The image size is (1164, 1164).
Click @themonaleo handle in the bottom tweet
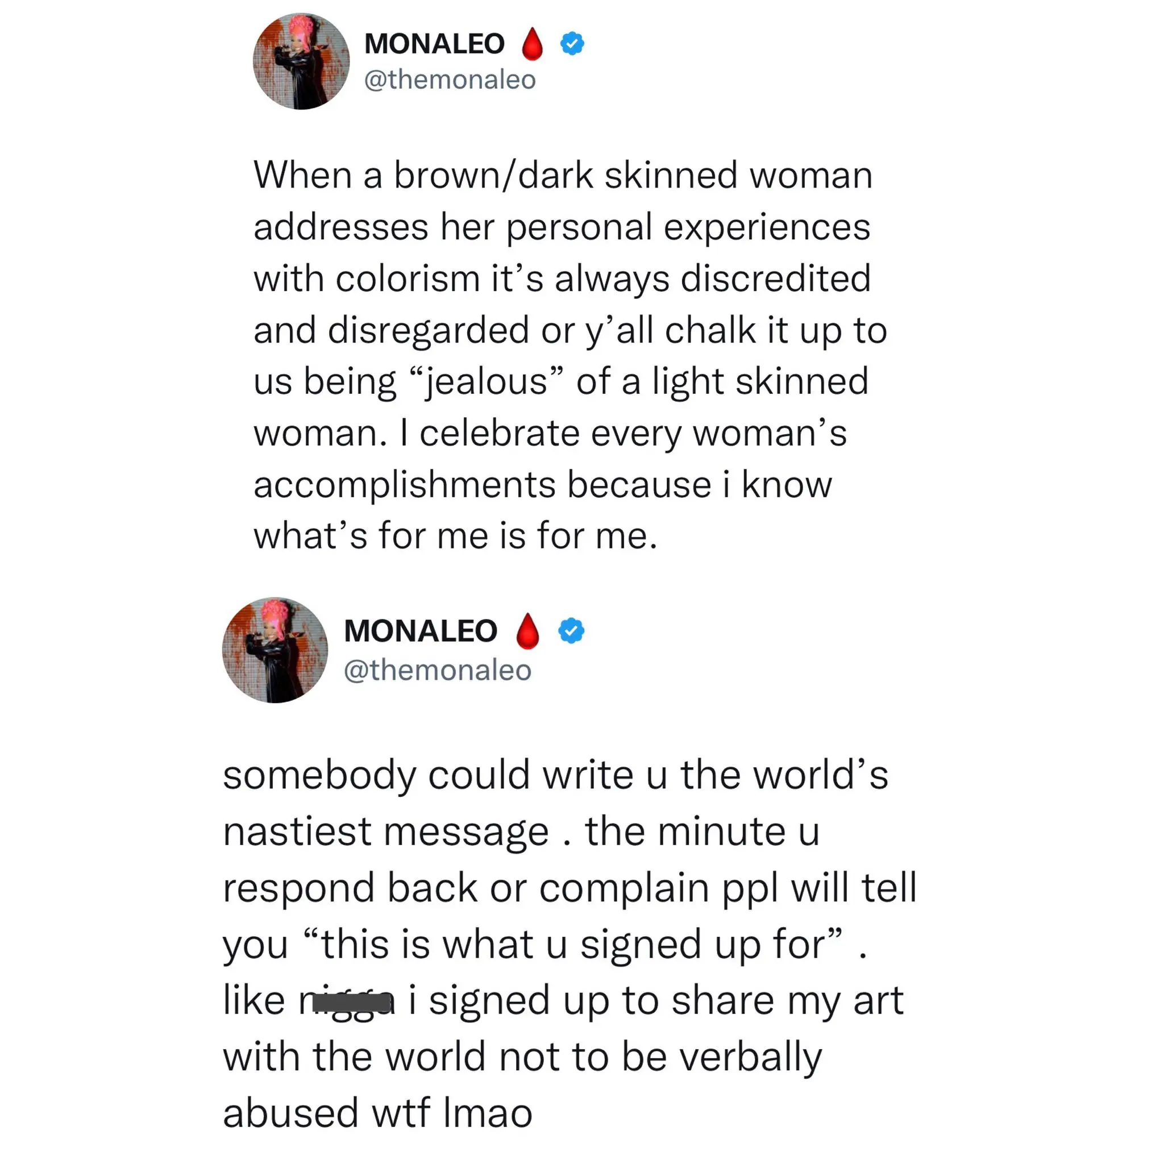[x=438, y=670]
